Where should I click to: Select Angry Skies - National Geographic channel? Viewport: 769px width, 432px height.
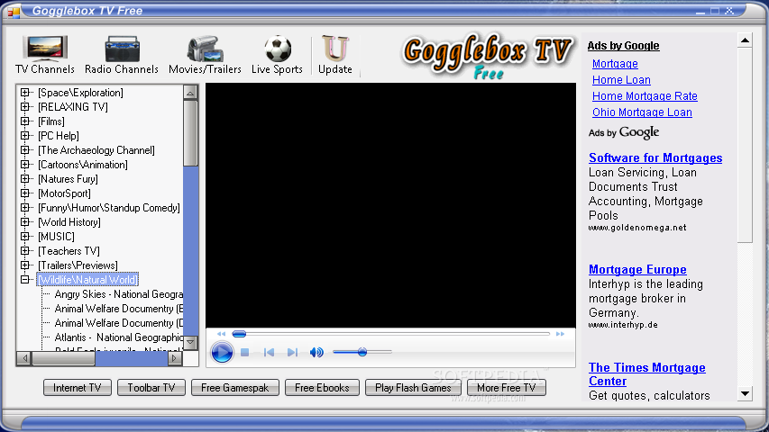tap(119, 294)
